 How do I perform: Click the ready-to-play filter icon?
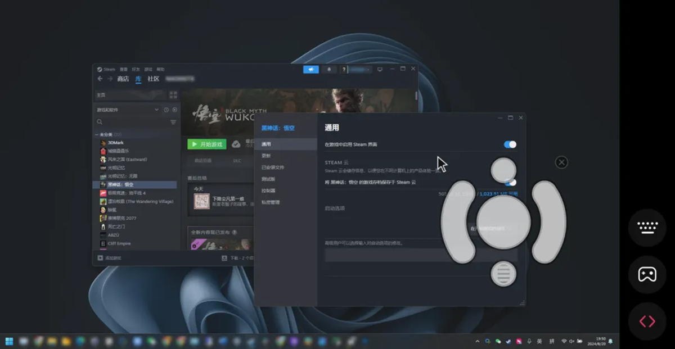(x=174, y=110)
